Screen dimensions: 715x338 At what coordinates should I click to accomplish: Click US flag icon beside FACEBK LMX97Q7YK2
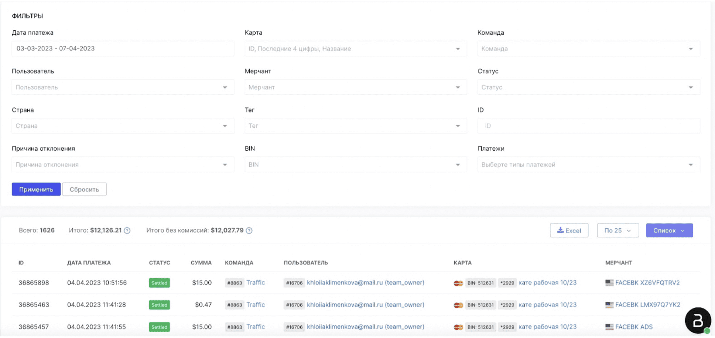609,305
